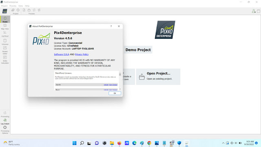Click the fourth Process toolbar icon

[39, 10]
